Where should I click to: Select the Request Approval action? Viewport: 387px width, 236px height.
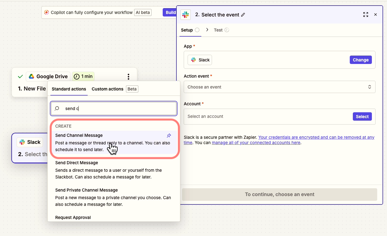tap(73, 217)
